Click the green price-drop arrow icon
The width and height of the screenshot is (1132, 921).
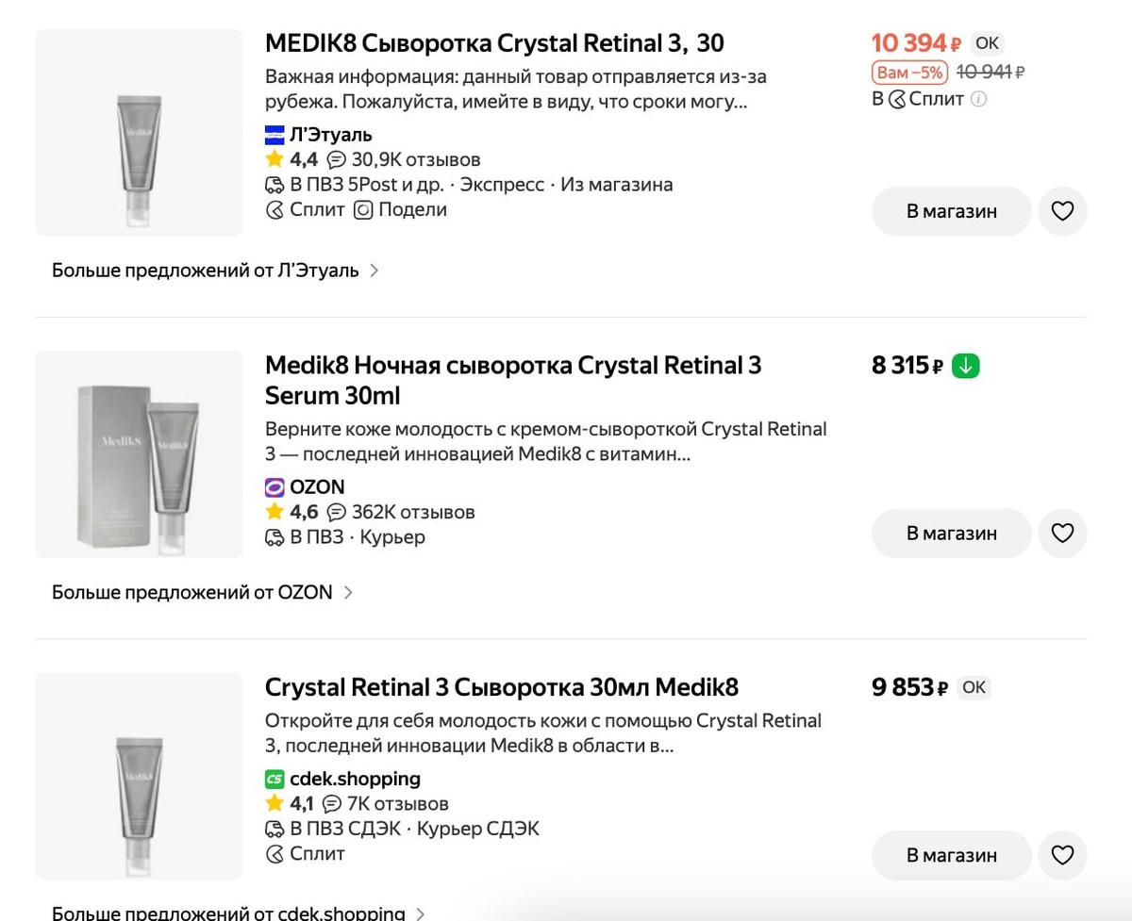tap(966, 366)
